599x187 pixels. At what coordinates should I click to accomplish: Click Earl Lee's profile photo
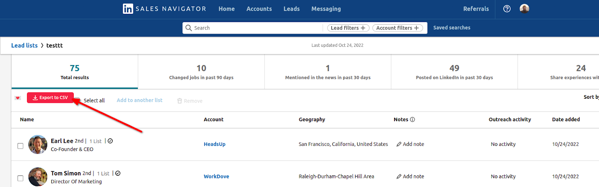click(38, 144)
